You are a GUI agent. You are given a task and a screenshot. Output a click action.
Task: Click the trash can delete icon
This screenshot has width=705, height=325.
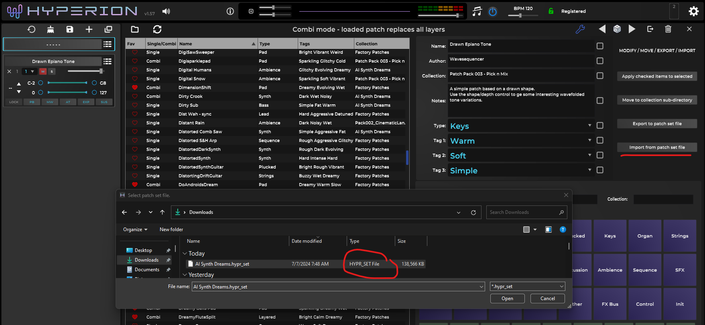pyautogui.click(x=668, y=29)
